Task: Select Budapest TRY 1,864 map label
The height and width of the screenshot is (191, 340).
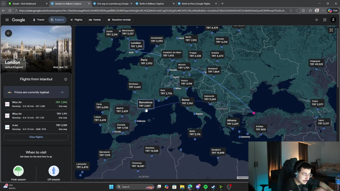Action: [214, 70]
